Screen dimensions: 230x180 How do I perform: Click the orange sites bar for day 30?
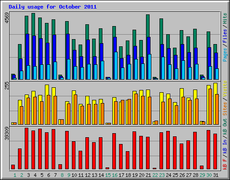click(x=210, y=107)
